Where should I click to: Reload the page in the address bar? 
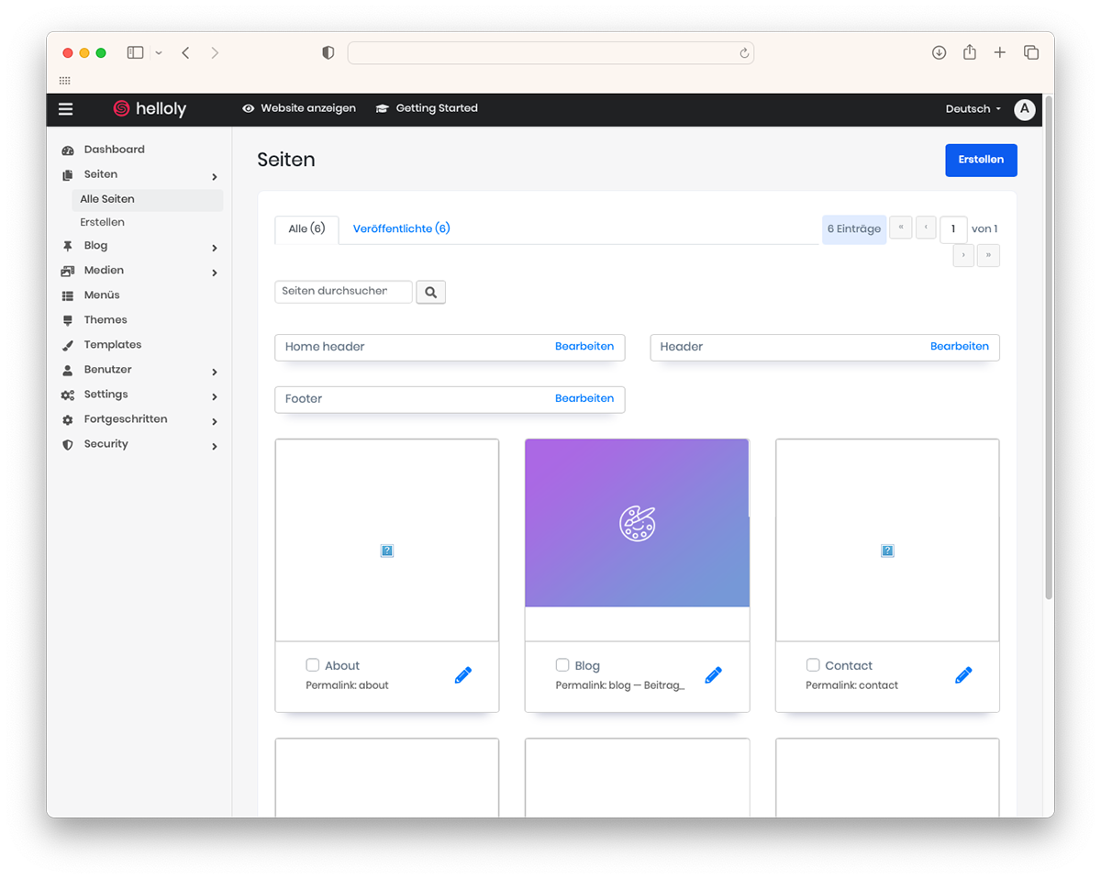(744, 53)
